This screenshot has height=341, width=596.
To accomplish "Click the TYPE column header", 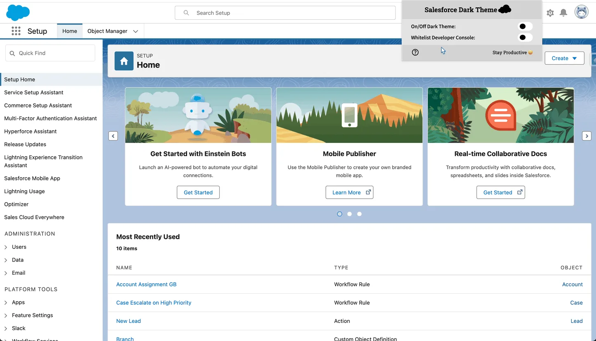I will tap(341, 268).
